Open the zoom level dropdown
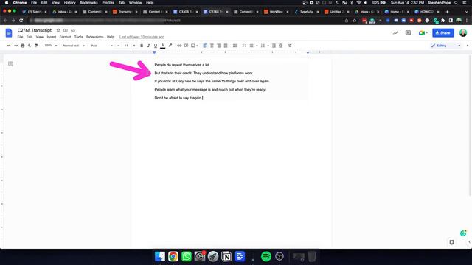 51,46
